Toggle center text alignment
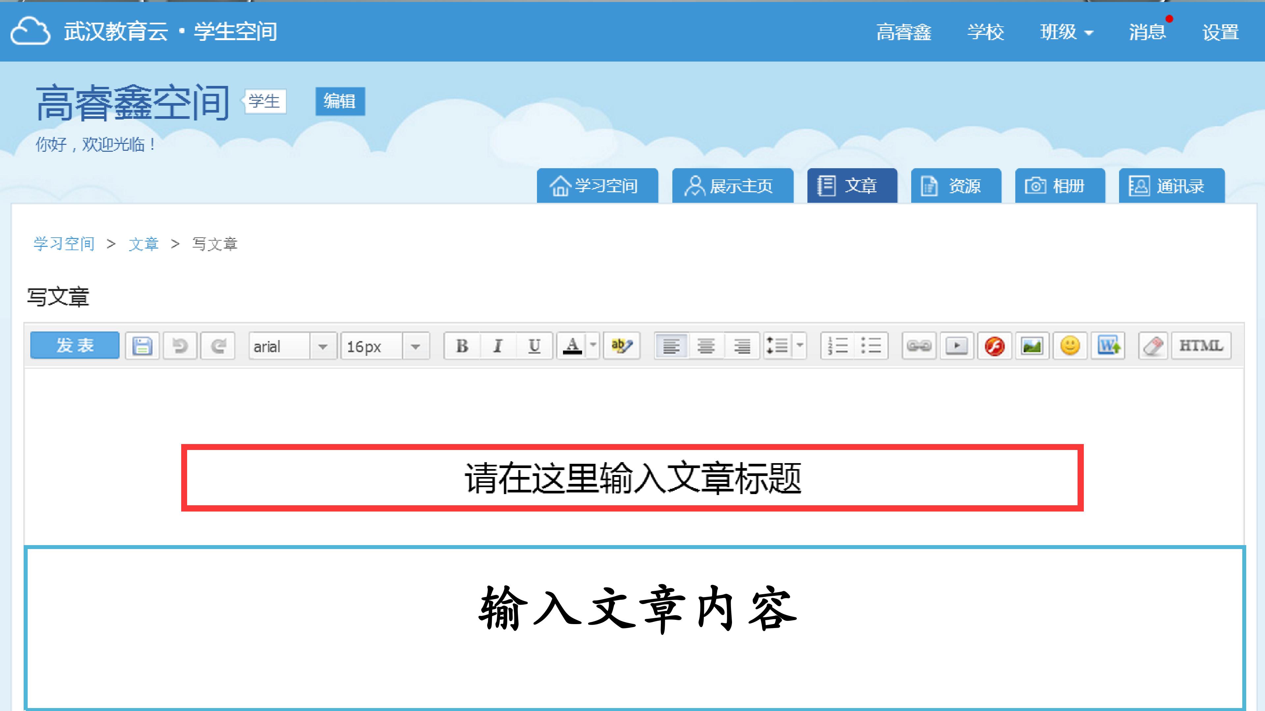Screen dimensions: 1265x711 pyautogui.click(x=706, y=346)
